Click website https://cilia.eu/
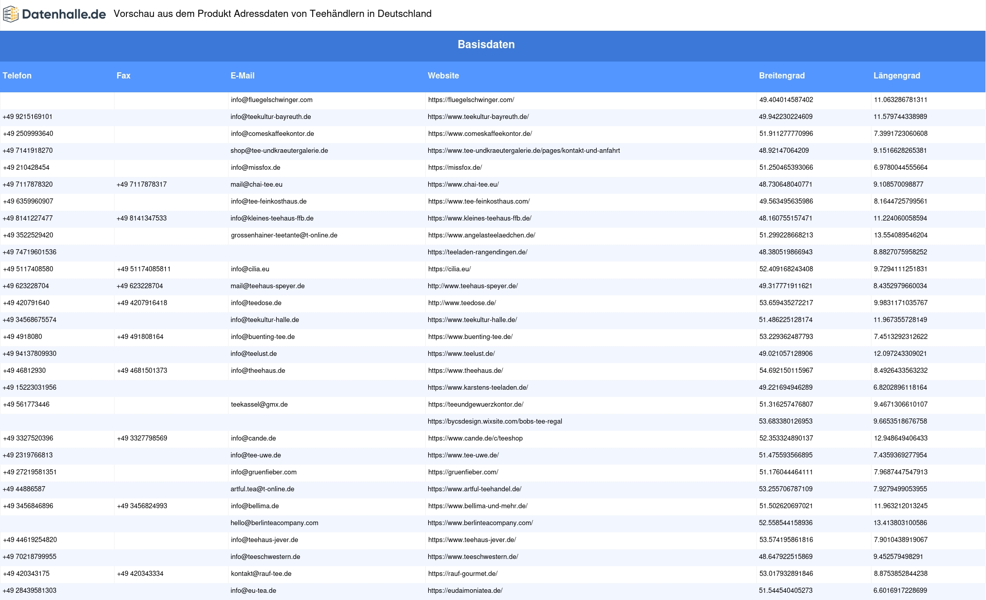This screenshot has height=600, width=986. [449, 269]
